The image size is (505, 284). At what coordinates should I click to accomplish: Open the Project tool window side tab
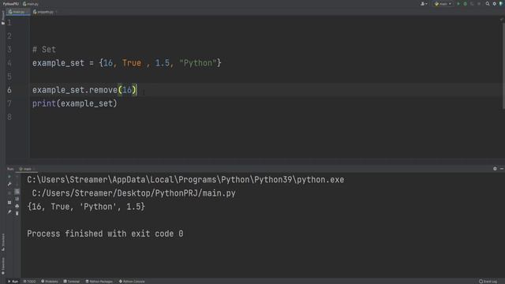coord(3,17)
